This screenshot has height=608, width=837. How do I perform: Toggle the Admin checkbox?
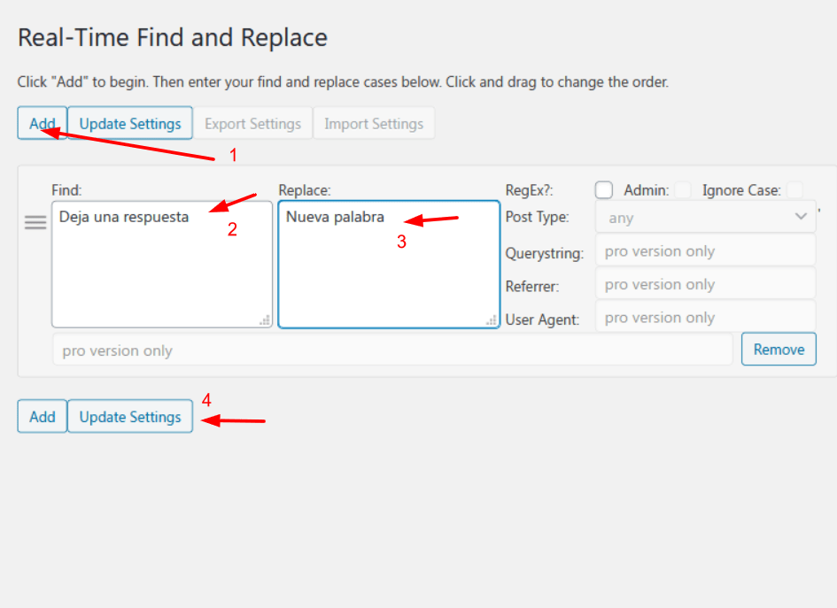[x=683, y=190]
